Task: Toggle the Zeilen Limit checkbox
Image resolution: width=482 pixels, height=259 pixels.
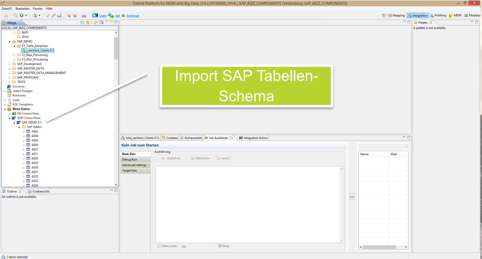Action: (x=158, y=246)
